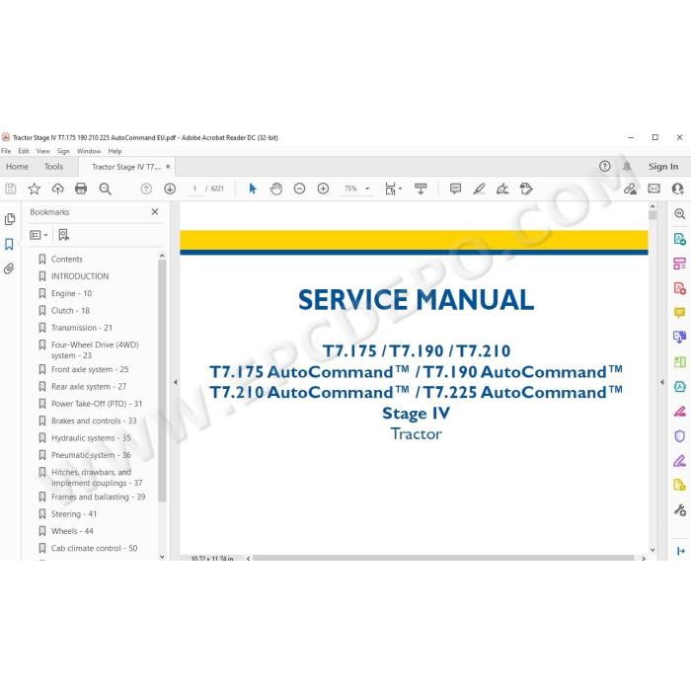This screenshot has width=691, height=691.
Task: Expand the right tools pane button
Action: (x=681, y=551)
